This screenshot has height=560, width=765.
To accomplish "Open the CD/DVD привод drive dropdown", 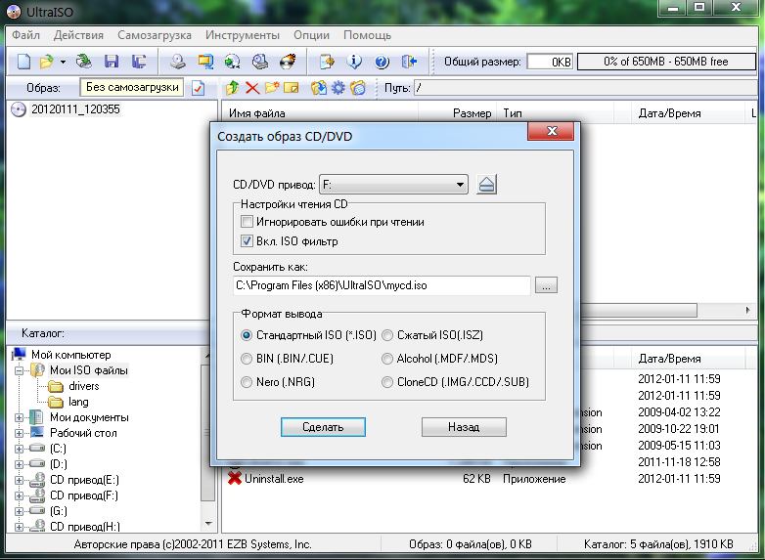I will click(x=393, y=185).
